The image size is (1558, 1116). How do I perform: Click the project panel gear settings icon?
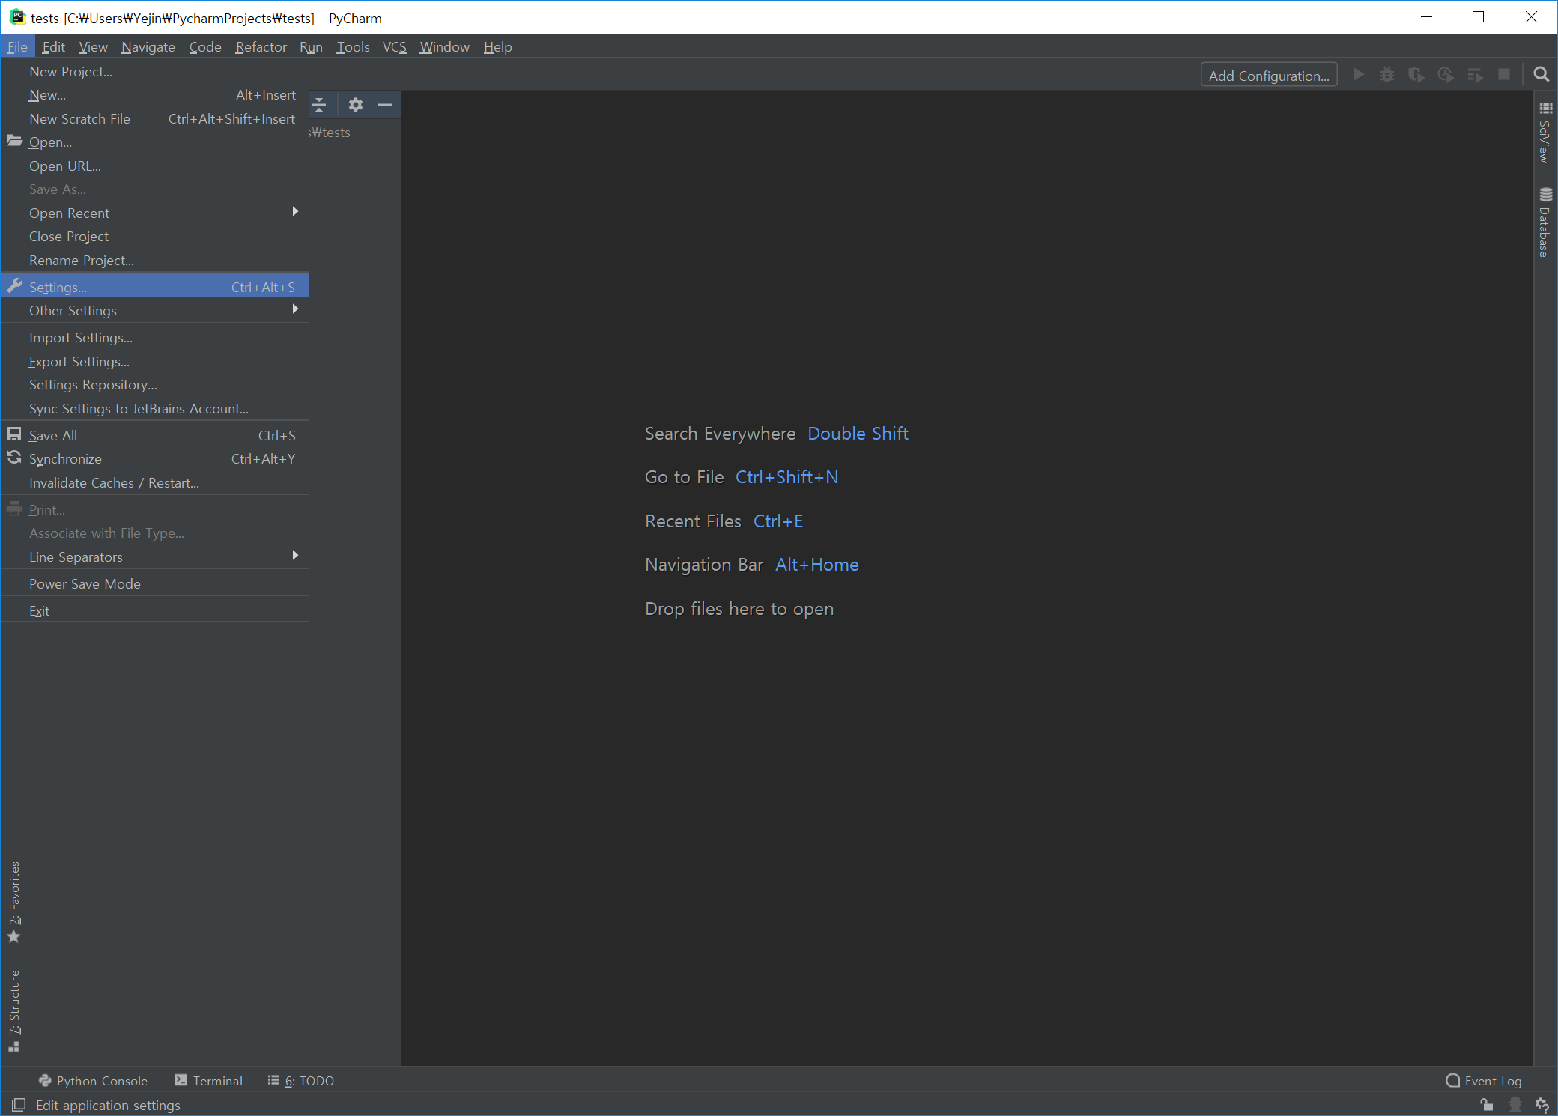click(356, 106)
